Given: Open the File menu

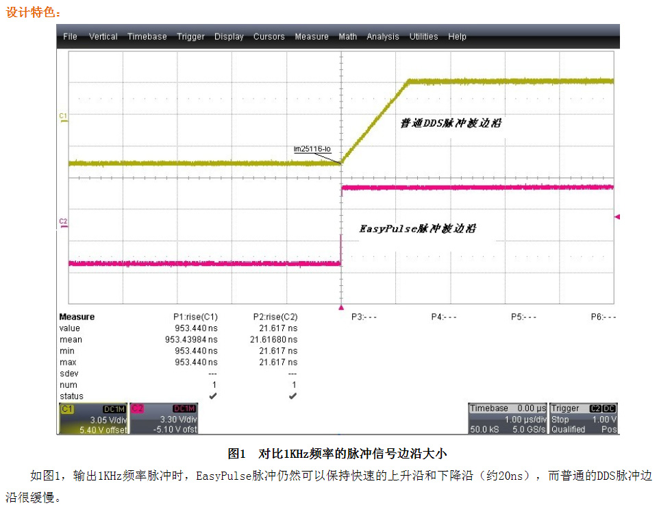Looking at the screenshot, I should [71, 37].
